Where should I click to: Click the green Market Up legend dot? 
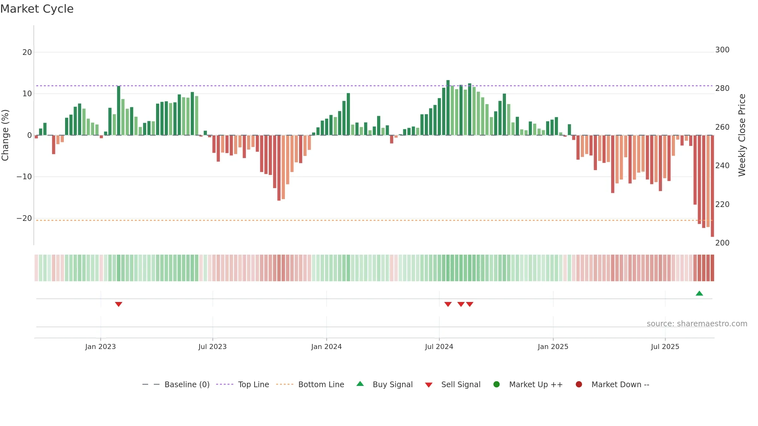(x=496, y=384)
